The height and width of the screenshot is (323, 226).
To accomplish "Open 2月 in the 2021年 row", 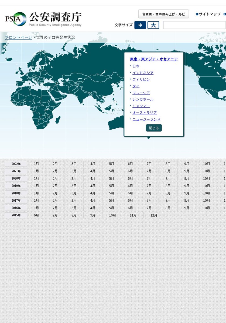I will pos(55,171).
